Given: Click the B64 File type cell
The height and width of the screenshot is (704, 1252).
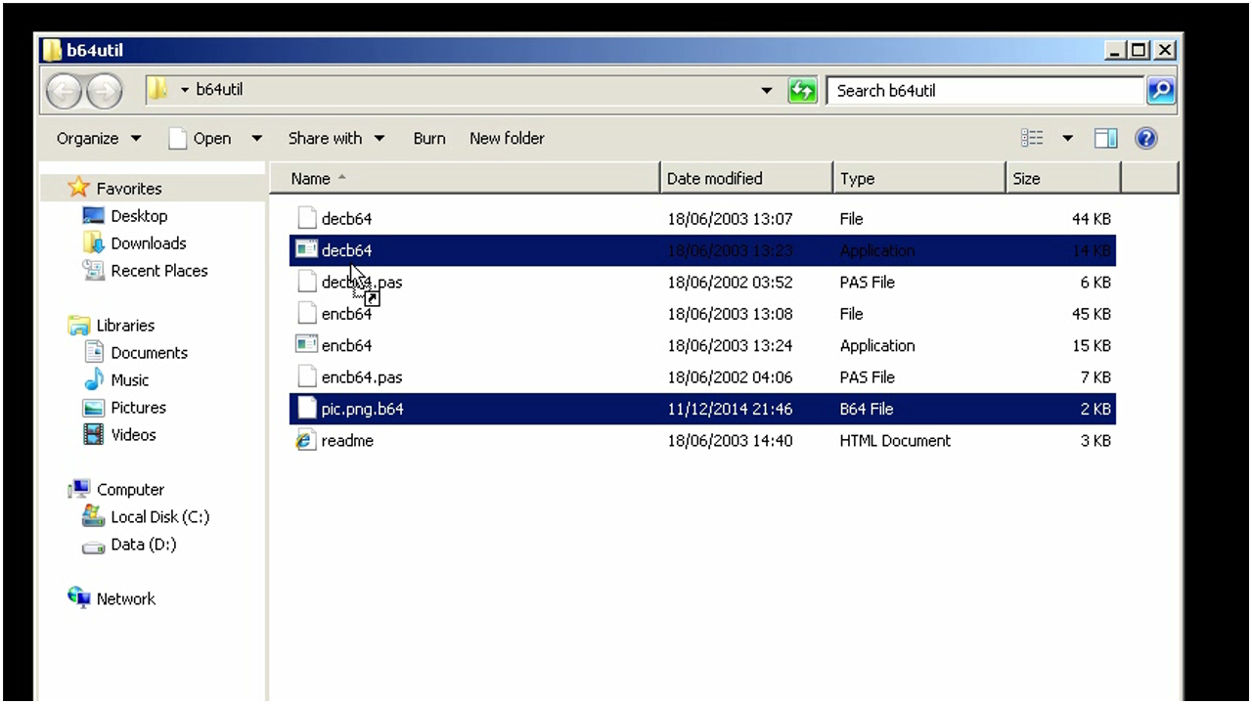Looking at the screenshot, I should point(867,409).
